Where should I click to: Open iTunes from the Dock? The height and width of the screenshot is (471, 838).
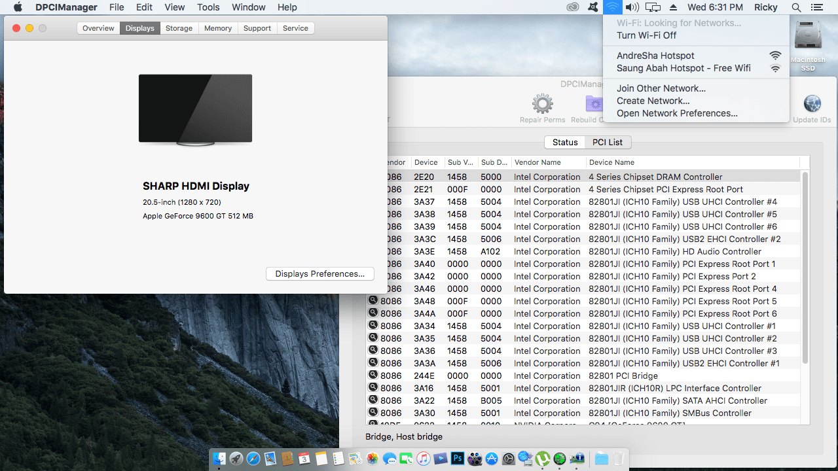(x=424, y=459)
